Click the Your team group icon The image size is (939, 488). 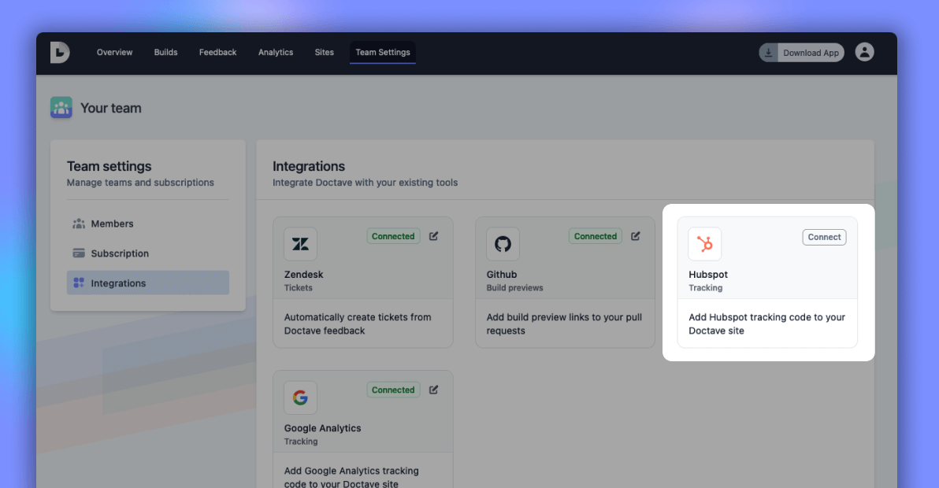(x=61, y=107)
